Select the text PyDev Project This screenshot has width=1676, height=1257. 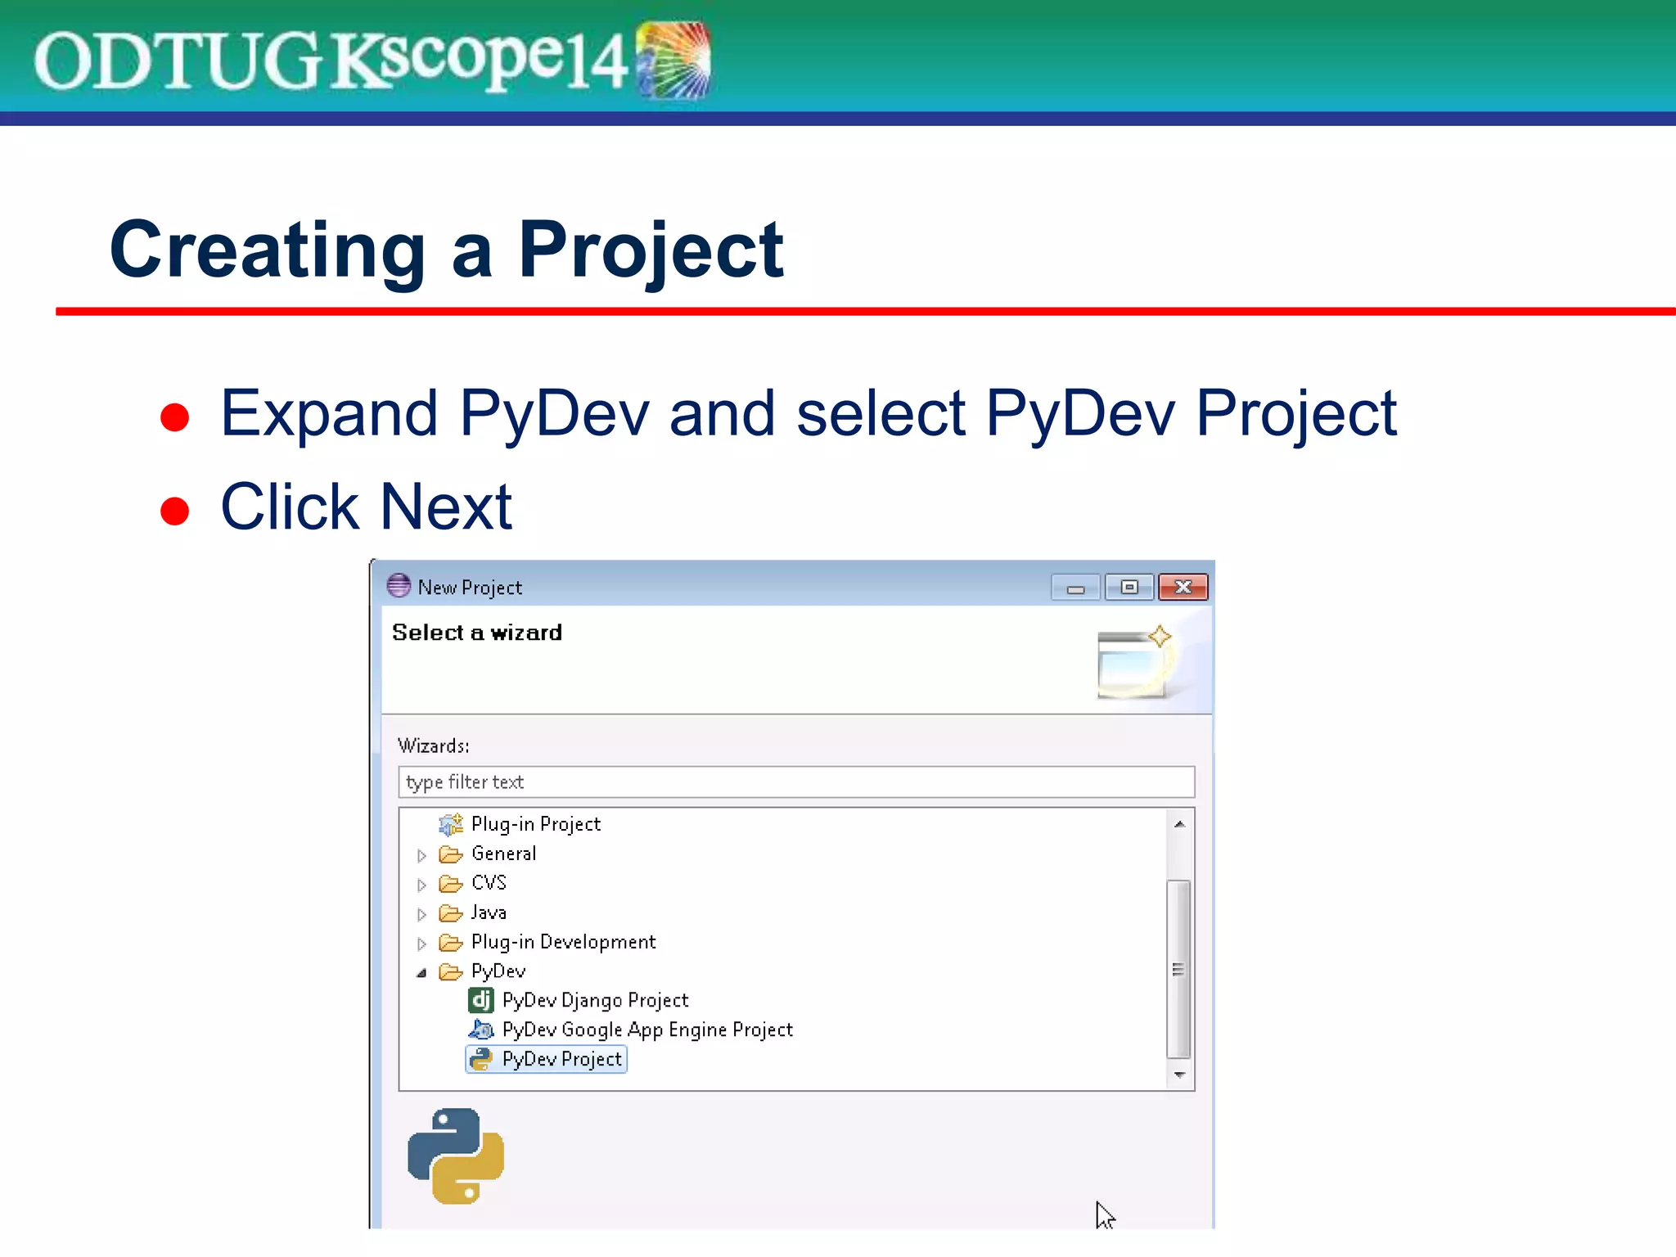pos(562,1060)
